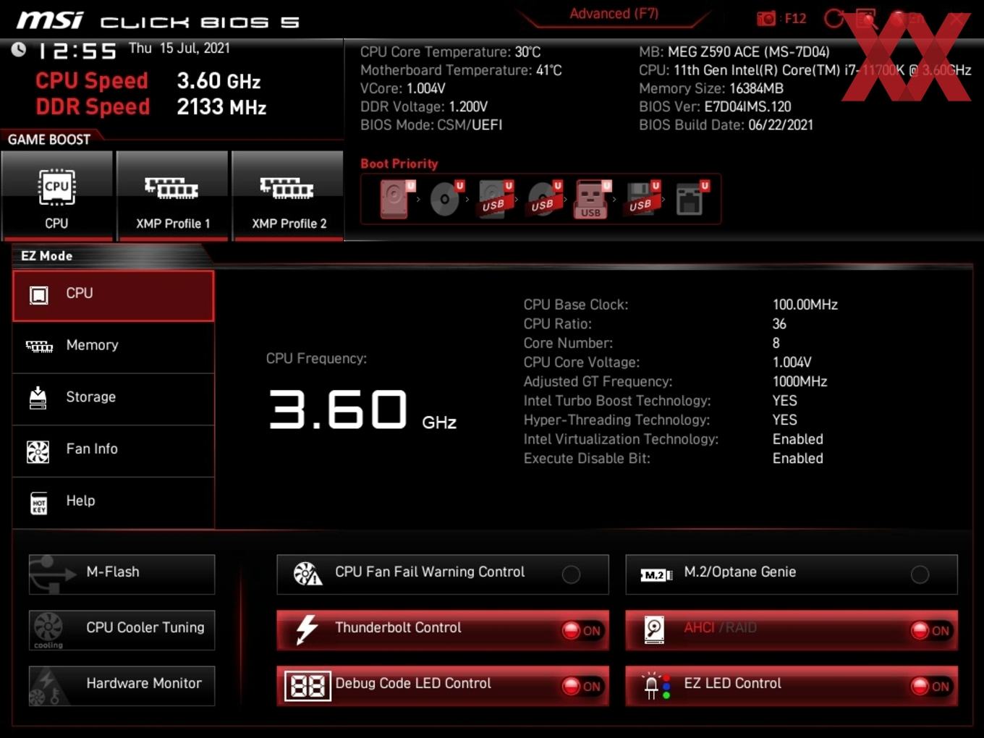
Task: Switch to Advanced (F7) mode
Action: (614, 14)
